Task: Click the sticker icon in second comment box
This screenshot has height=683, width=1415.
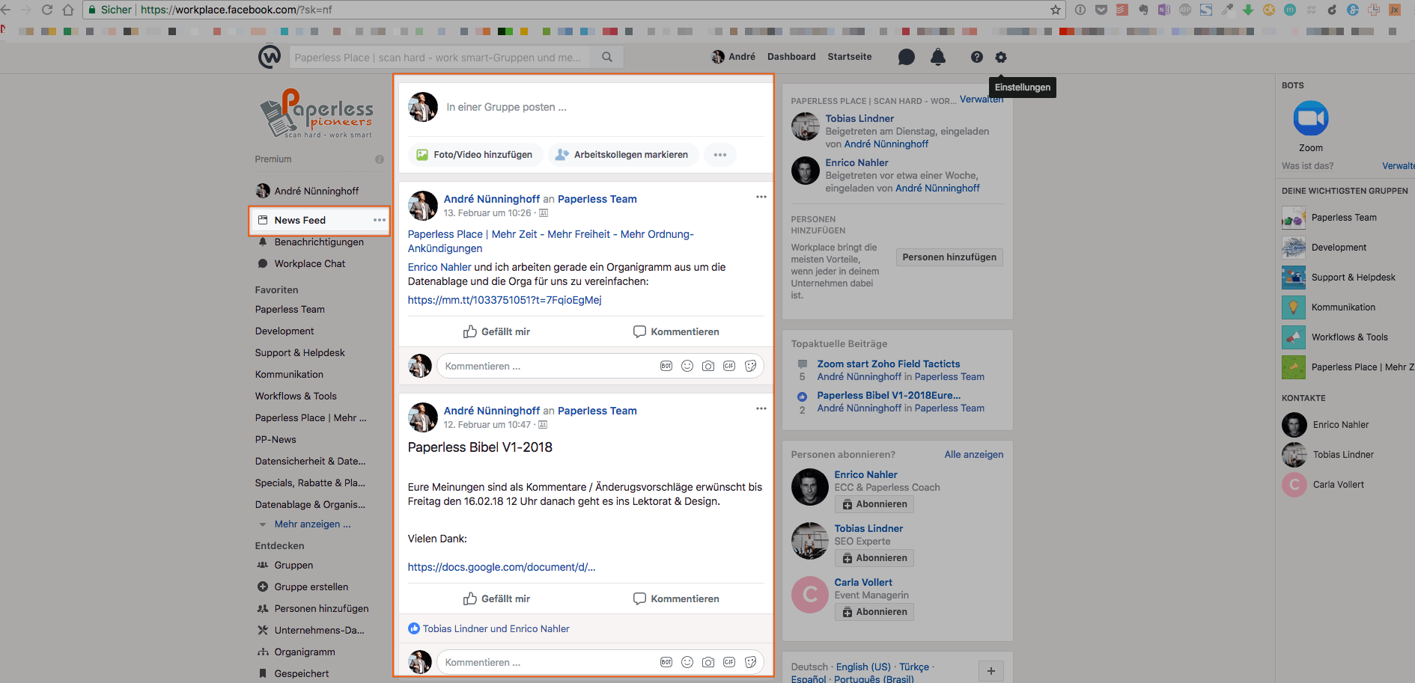Action: click(x=750, y=662)
